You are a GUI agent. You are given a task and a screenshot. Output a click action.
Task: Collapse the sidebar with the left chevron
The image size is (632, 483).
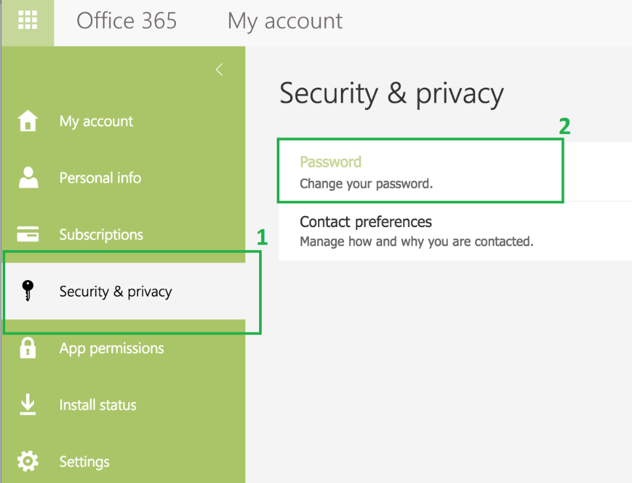coord(219,70)
